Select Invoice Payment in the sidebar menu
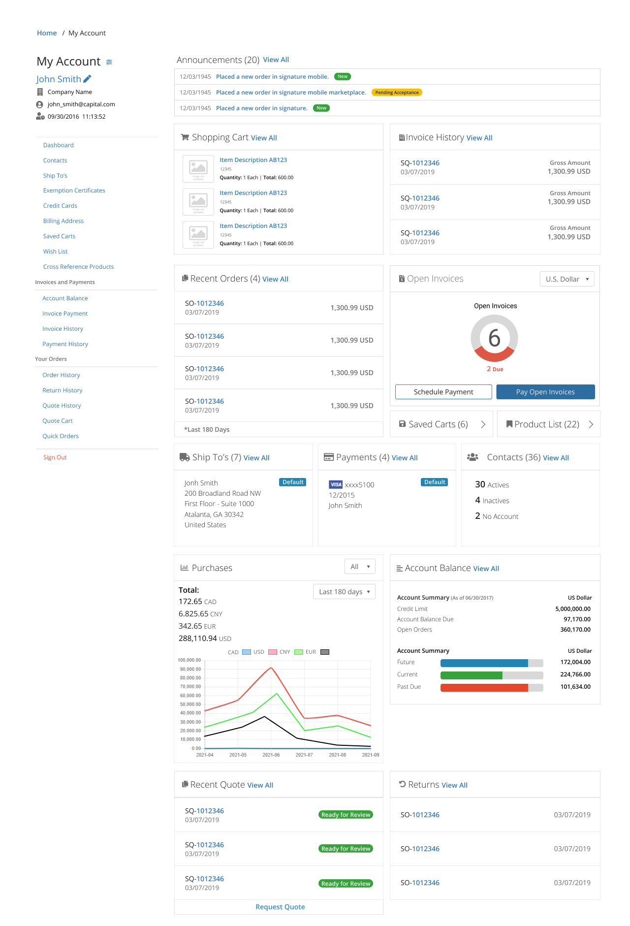The height and width of the screenshot is (926, 630). point(65,314)
